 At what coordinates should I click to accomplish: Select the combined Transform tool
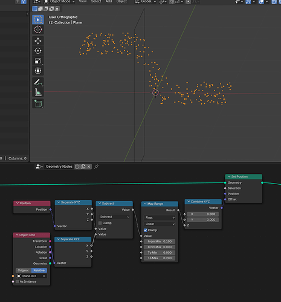(x=38, y=71)
